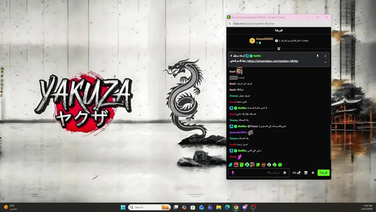Pick the teal dancing emote in quick bar

coord(230,165)
